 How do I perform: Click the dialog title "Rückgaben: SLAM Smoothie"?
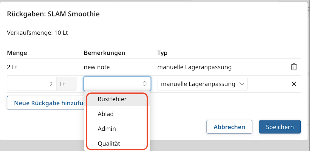(53, 14)
